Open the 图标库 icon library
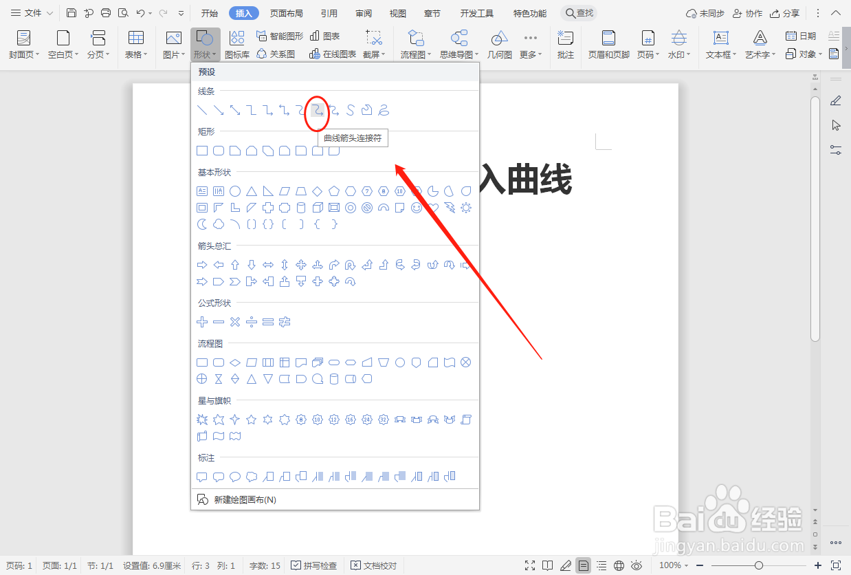This screenshot has height=575, width=851. coord(237,45)
